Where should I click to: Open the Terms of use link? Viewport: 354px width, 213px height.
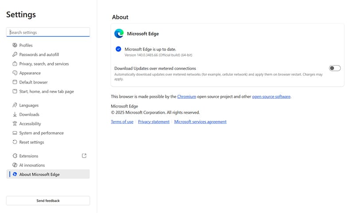[x=122, y=121]
